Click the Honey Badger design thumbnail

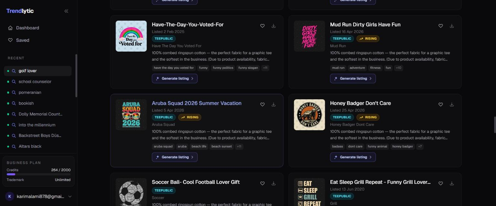tap(309, 115)
